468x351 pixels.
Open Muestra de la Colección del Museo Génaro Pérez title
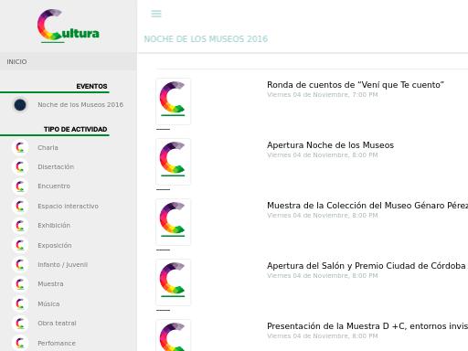367,206
